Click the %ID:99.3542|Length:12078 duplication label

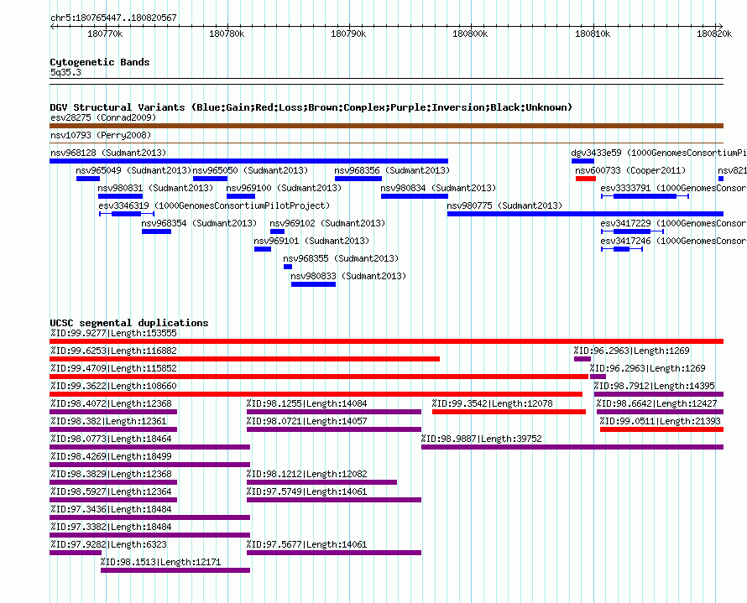click(x=492, y=403)
